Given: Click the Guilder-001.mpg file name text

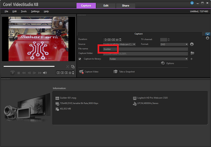Looking at the screenshot, I should [x=68, y=98].
